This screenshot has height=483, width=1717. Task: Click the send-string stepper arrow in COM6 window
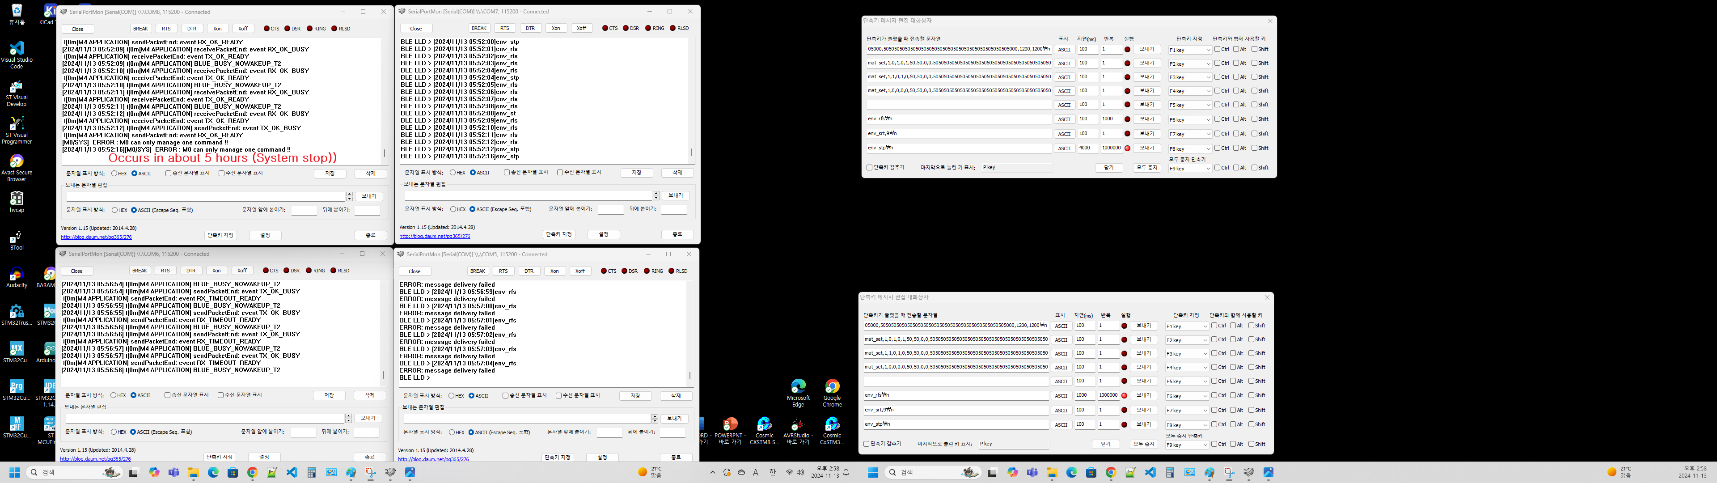pyautogui.click(x=348, y=418)
